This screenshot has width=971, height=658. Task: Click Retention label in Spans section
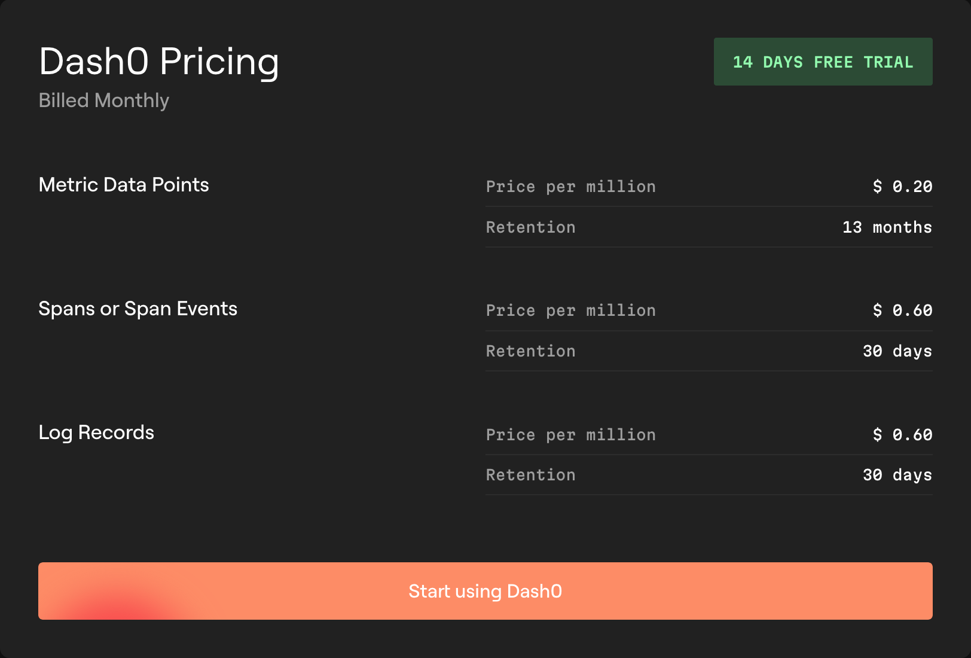[530, 351]
